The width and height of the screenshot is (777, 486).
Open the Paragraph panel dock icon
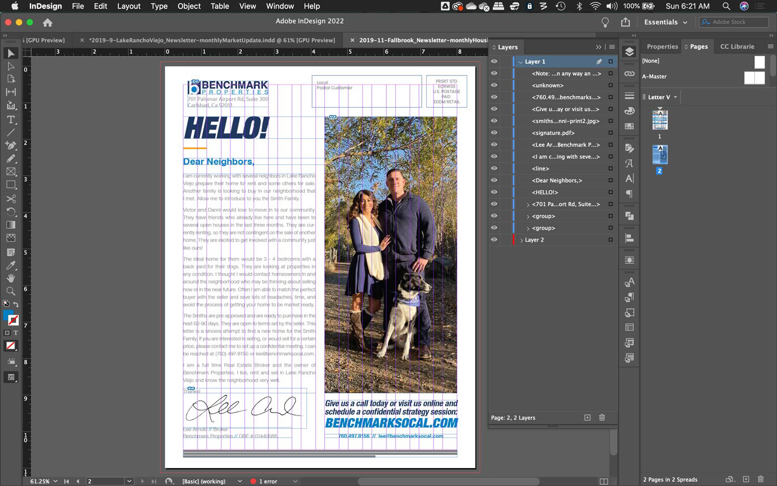pos(629,194)
